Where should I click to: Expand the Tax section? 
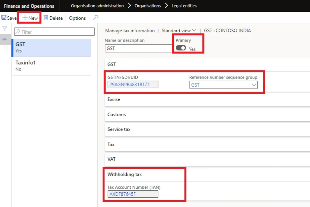207,144
